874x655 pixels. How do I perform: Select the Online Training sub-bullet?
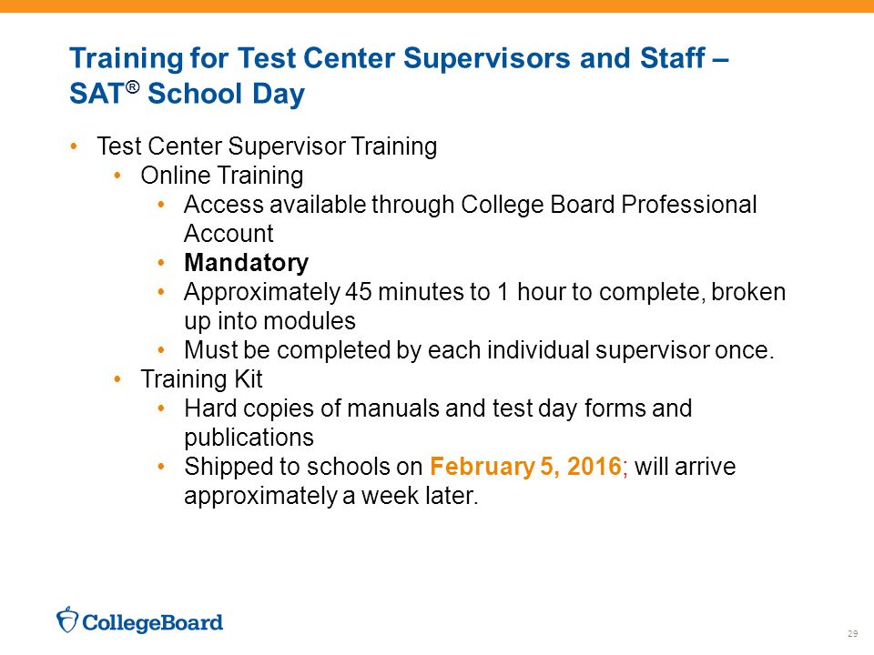click(222, 176)
